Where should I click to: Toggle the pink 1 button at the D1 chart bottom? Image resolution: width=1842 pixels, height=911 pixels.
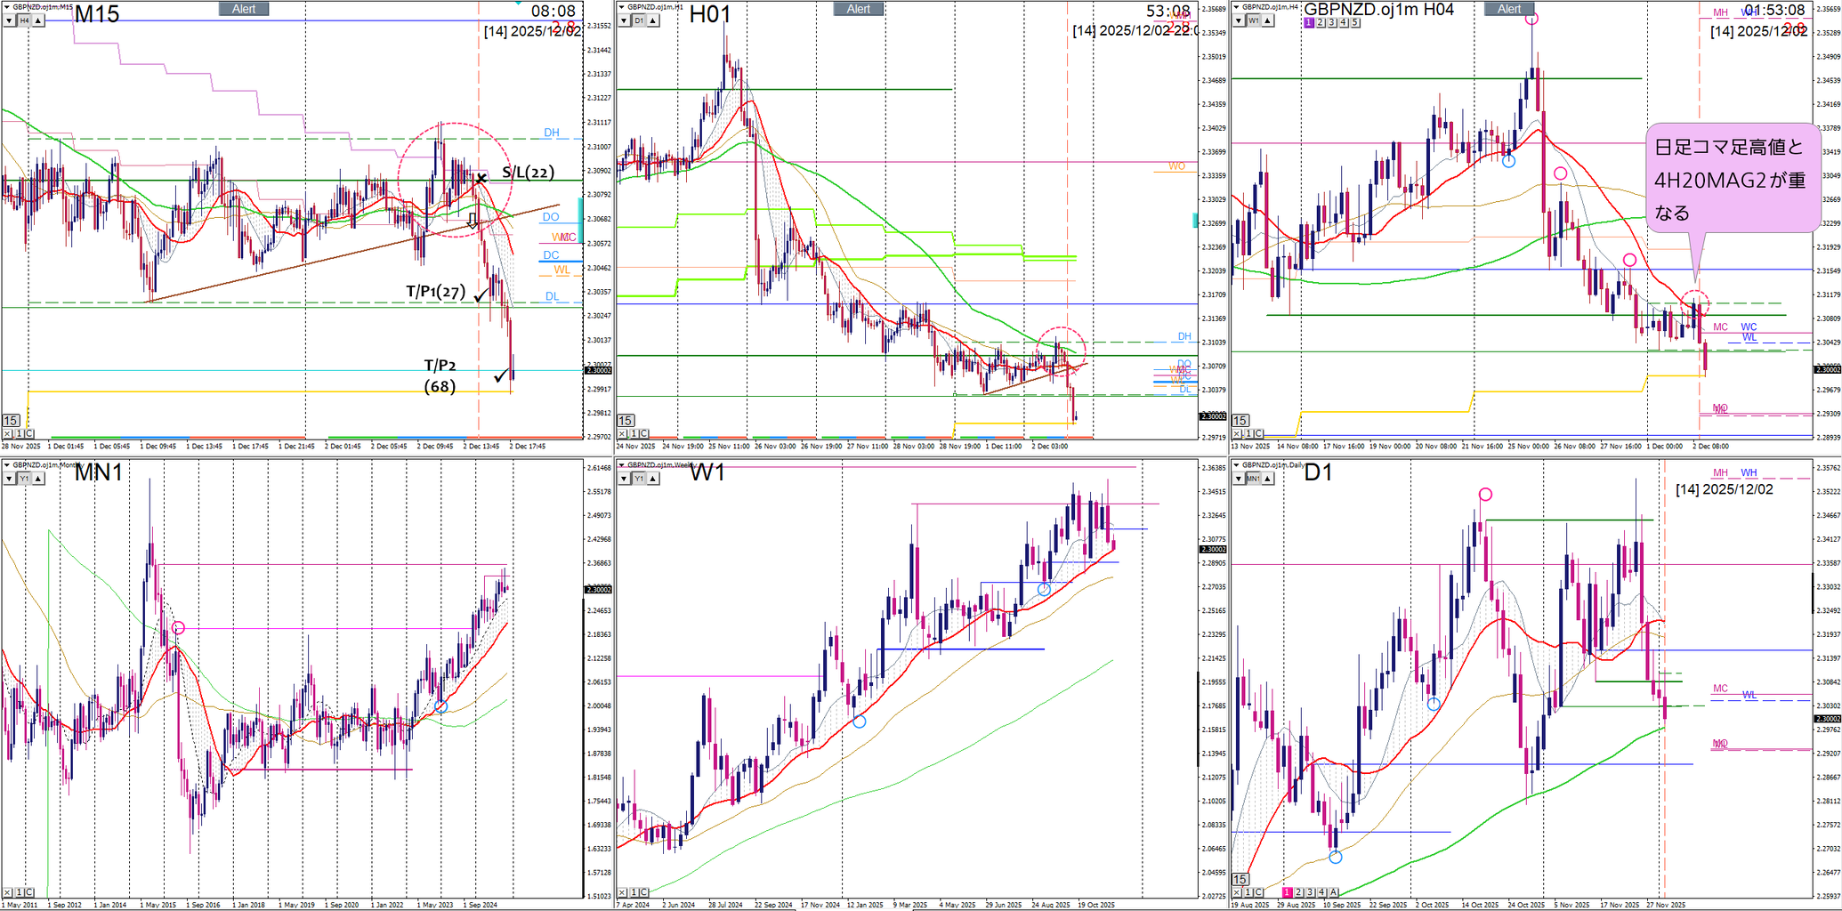pos(1287,891)
